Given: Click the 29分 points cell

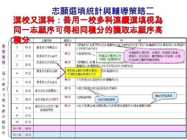Looking at the screenshot, I should pos(28,56).
